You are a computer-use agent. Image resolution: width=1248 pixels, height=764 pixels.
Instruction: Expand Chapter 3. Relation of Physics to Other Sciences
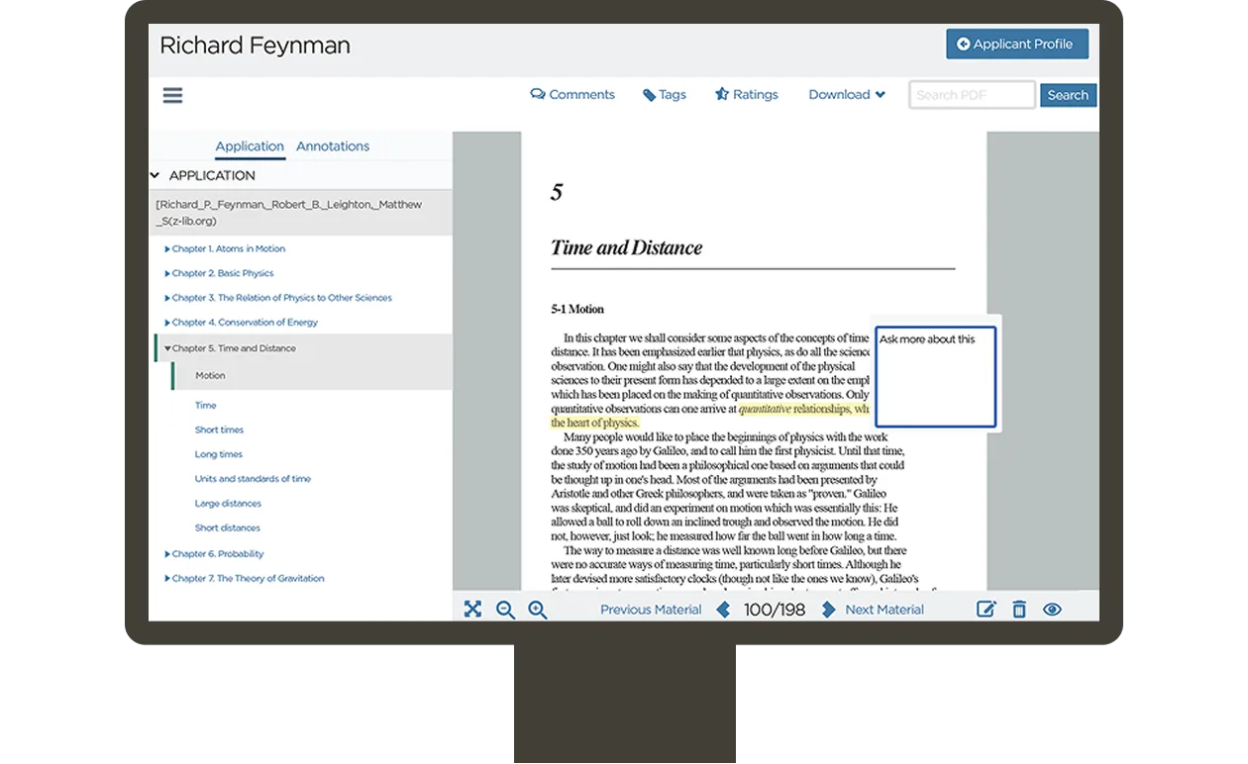167,298
